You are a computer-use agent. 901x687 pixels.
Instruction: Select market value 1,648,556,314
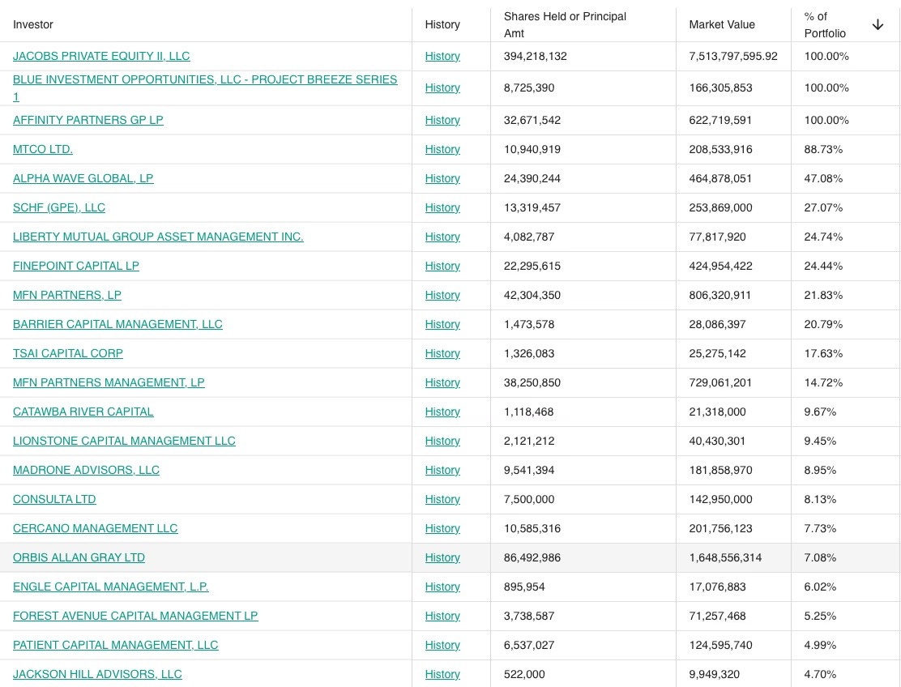[725, 557]
